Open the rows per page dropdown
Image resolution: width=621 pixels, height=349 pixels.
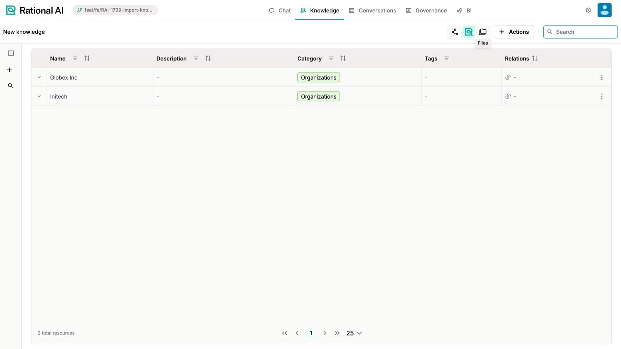coord(354,333)
